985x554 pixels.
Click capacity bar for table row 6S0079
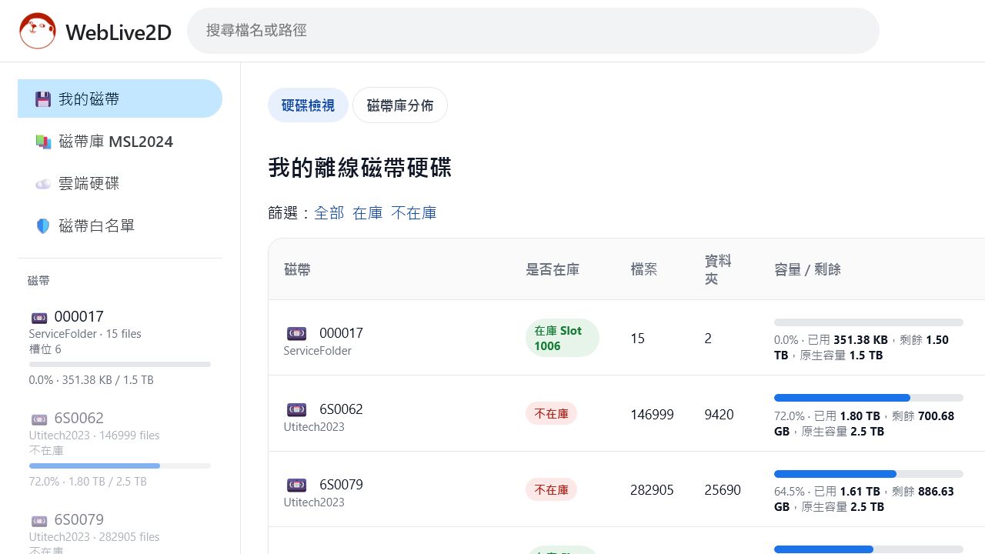tap(869, 474)
